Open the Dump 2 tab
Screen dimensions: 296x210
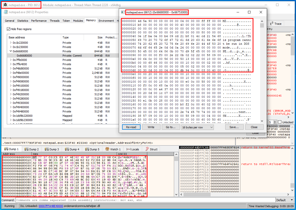pyautogui.click(x=32, y=149)
